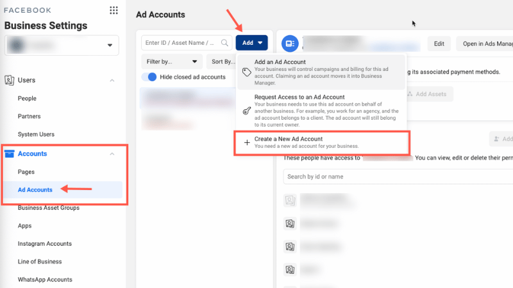Click the Add Assets button

coord(429,94)
